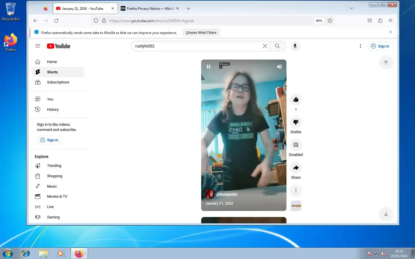This screenshot has height=259, width=415.
Task: Open Music in Explore
Action: tap(58, 186)
